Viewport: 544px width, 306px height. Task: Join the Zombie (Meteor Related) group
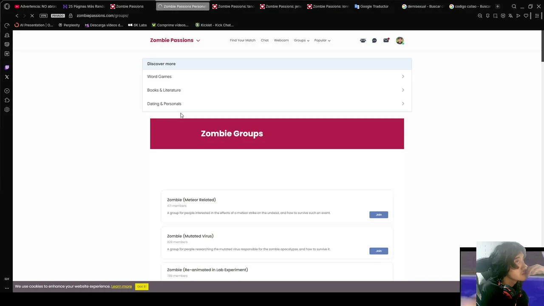pyautogui.click(x=379, y=215)
